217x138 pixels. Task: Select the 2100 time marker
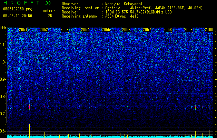[209, 30]
